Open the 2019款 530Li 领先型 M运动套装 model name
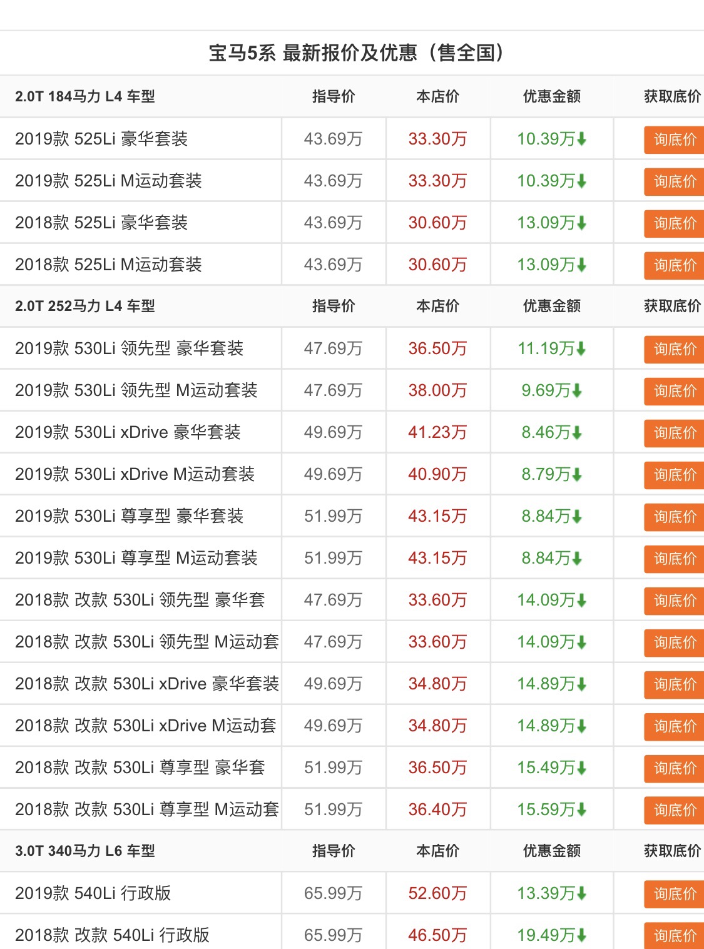This screenshot has height=949, width=704. (136, 390)
